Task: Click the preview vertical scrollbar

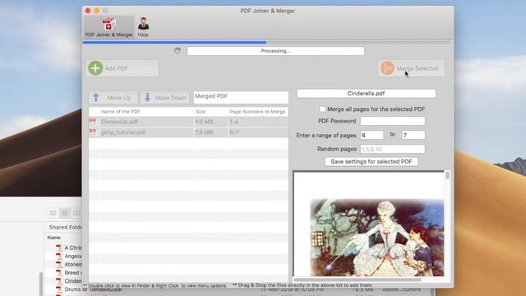Action: (447, 175)
